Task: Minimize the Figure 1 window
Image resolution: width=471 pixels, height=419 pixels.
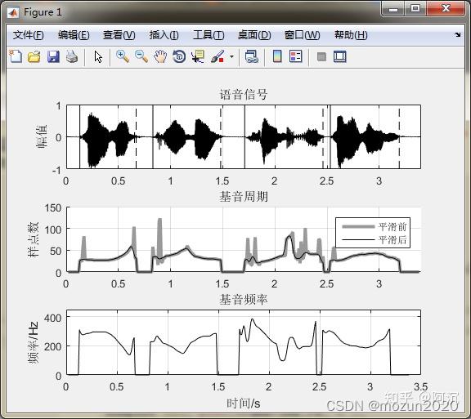Action: point(393,9)
